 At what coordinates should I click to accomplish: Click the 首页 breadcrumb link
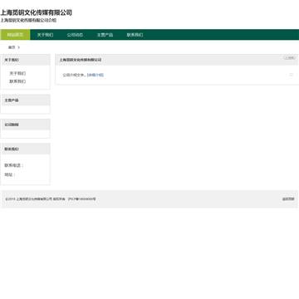pyautogui.click(x=12, y=47)
